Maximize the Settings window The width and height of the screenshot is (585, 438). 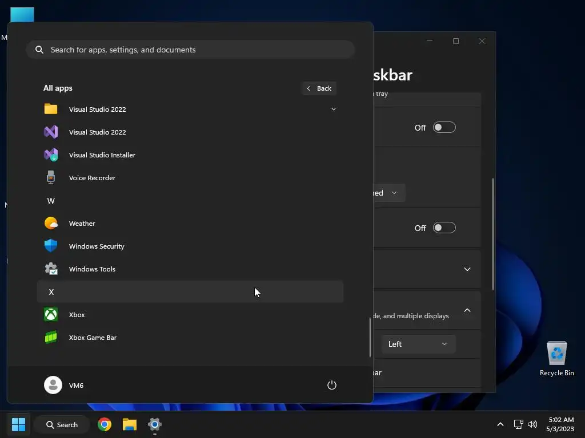tap(455, 41)
